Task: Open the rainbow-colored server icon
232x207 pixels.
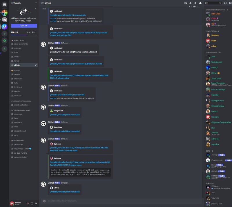Action: [4, 12]
